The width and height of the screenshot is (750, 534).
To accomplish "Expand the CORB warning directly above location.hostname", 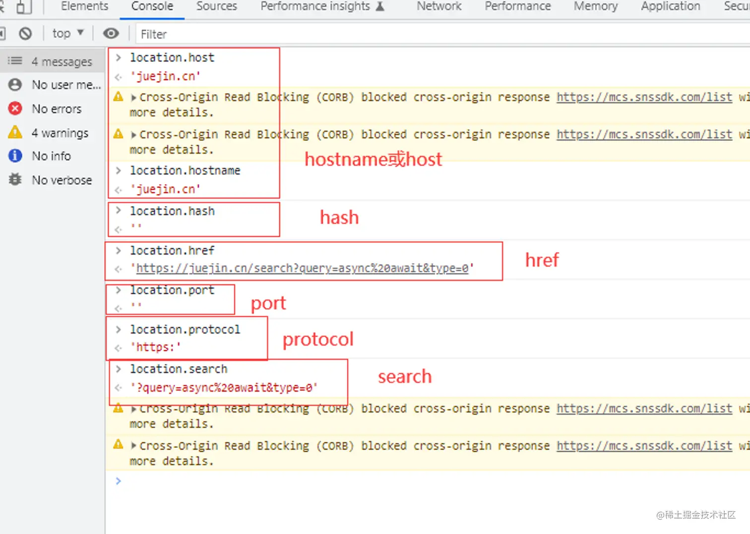I will click(133, 134).
